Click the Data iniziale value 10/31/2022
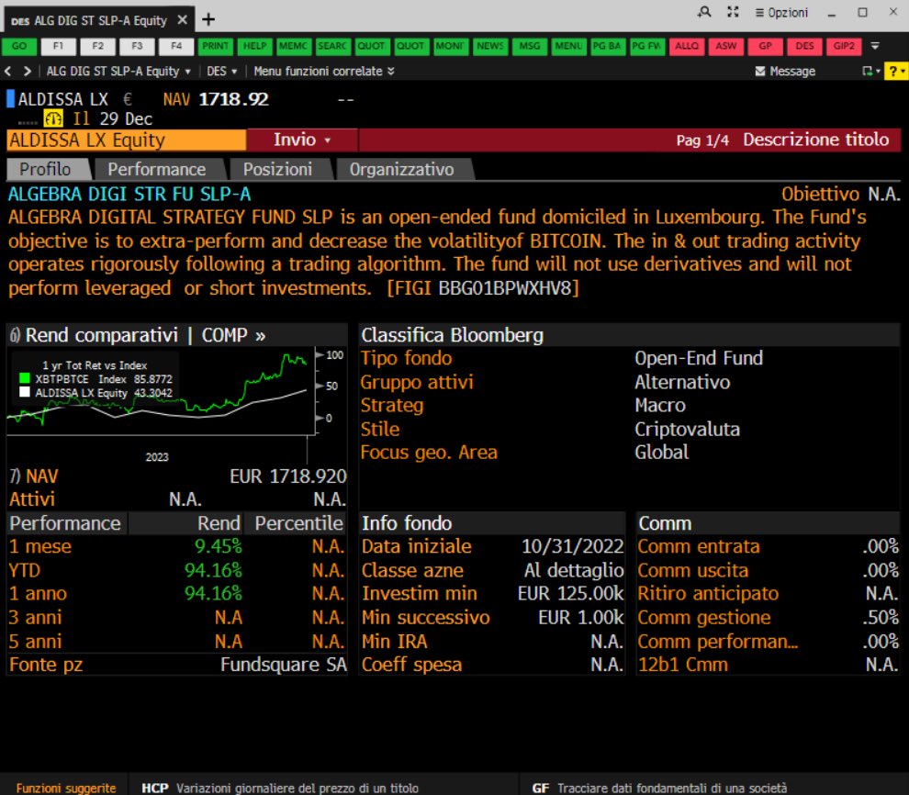Viewport: 909px width, 795px height. click(572, 546)
